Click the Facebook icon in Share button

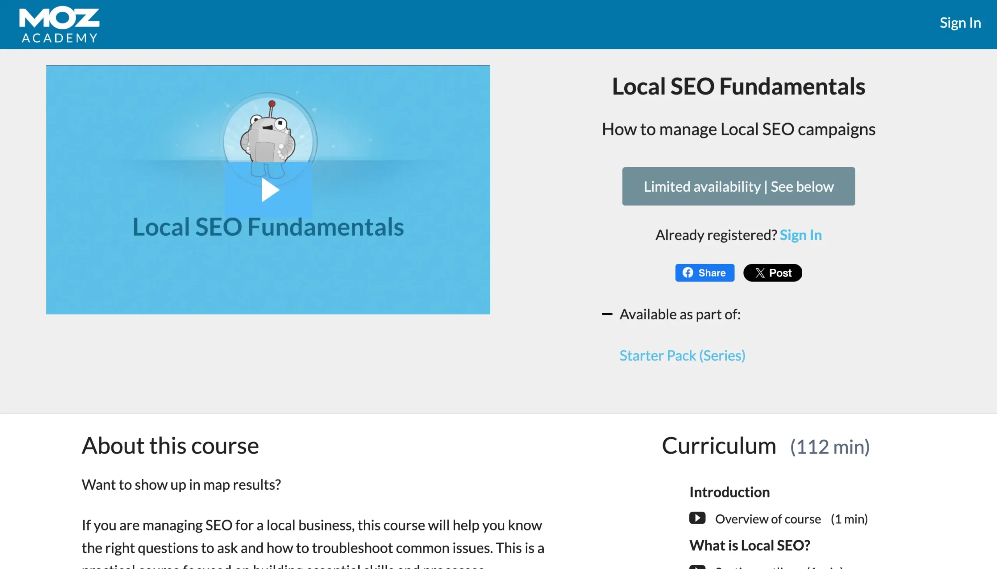[x=687, y=273]
